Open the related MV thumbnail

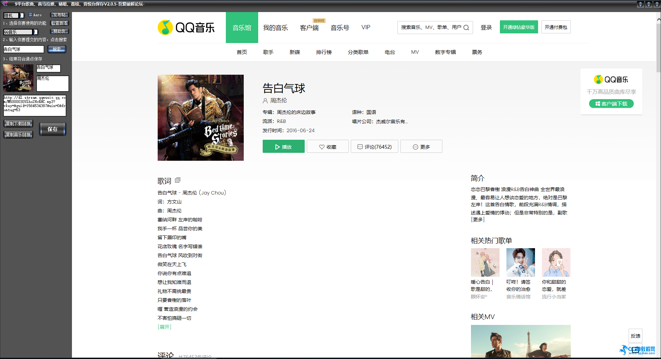coord(521,341)
